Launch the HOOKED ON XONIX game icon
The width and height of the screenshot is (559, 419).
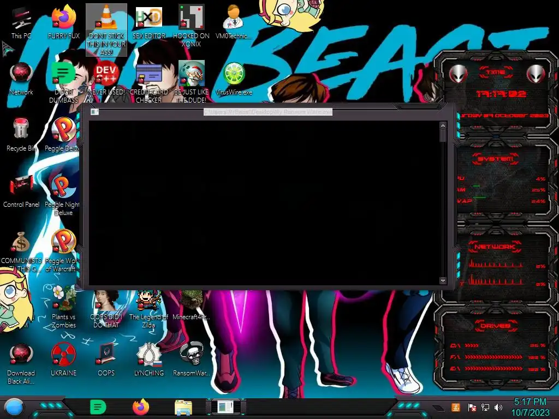191,27
